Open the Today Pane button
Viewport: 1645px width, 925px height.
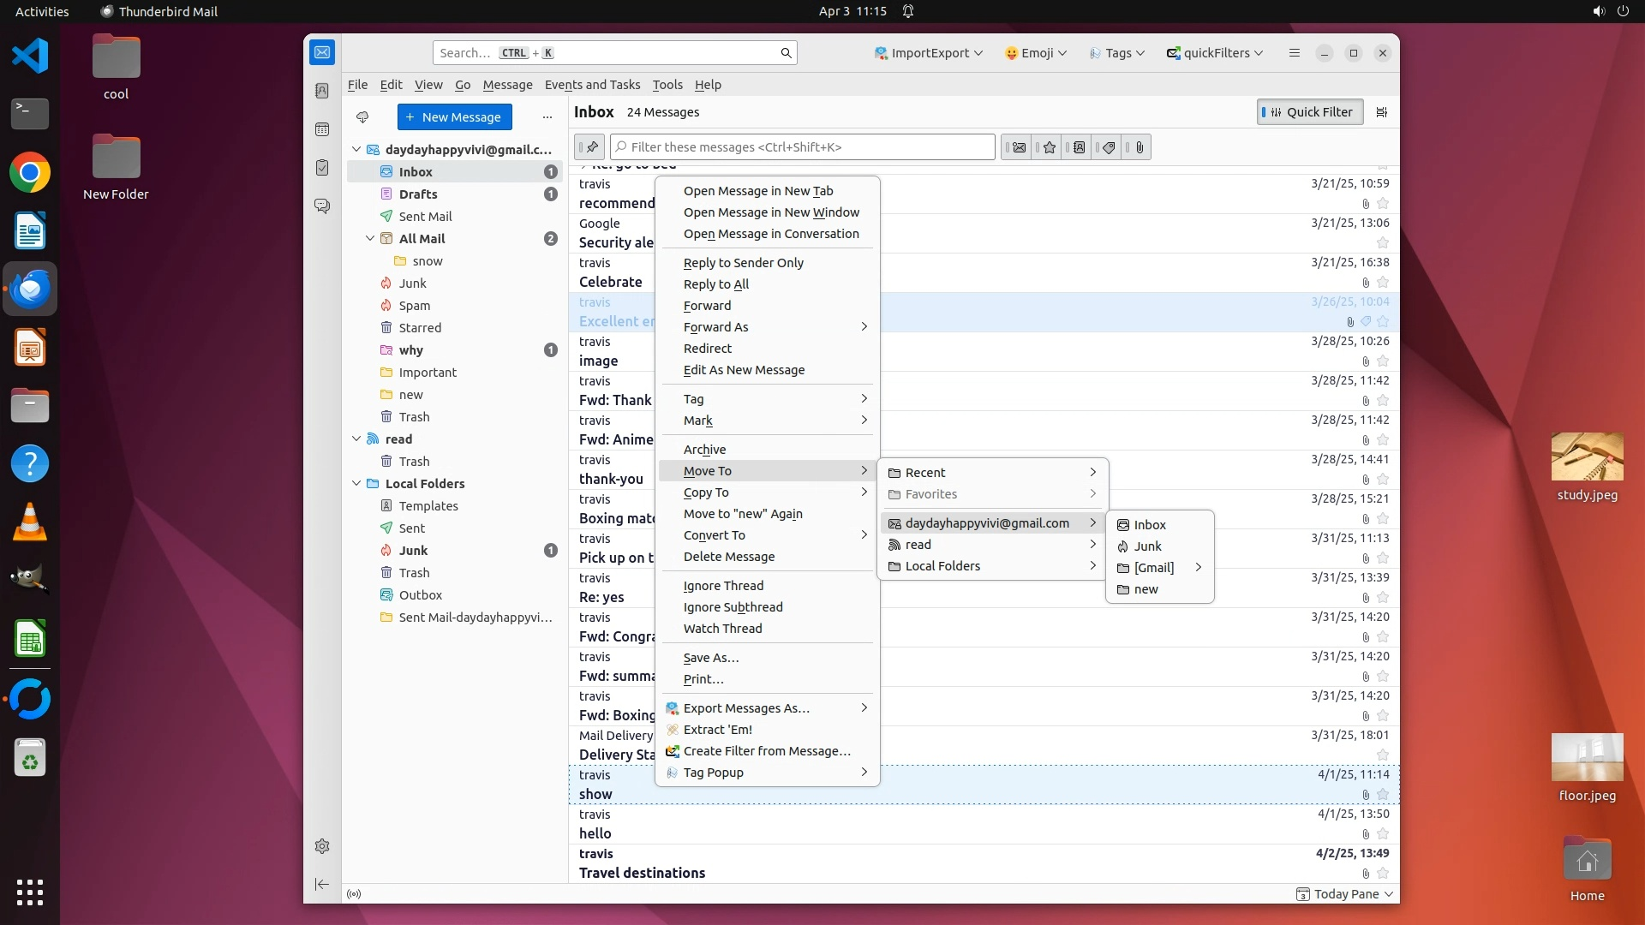(x=1345, y=894)
